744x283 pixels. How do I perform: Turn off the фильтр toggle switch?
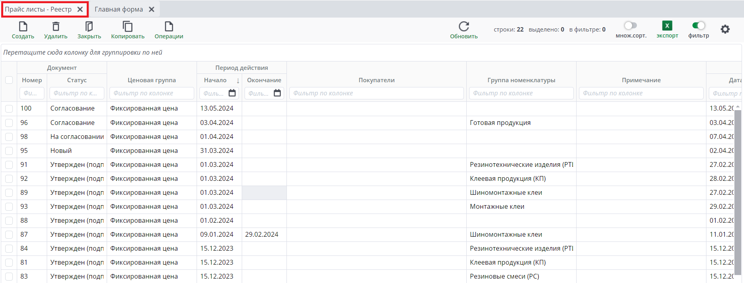coord(698,26)
